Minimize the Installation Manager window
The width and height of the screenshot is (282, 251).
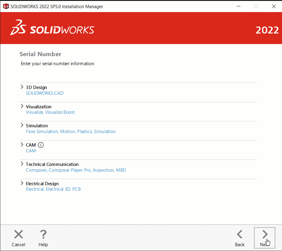pyautogui.click(x=239, y=6)
